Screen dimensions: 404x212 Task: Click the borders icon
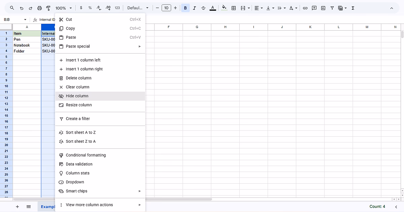click(x=234, y=8)
